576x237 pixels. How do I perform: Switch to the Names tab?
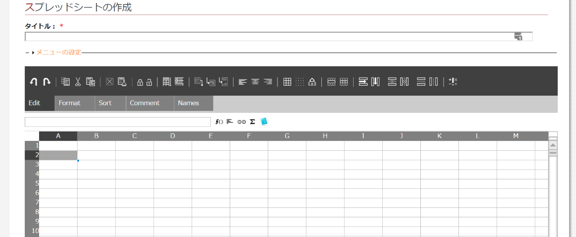pyautogui.click(x=188, y=103)
